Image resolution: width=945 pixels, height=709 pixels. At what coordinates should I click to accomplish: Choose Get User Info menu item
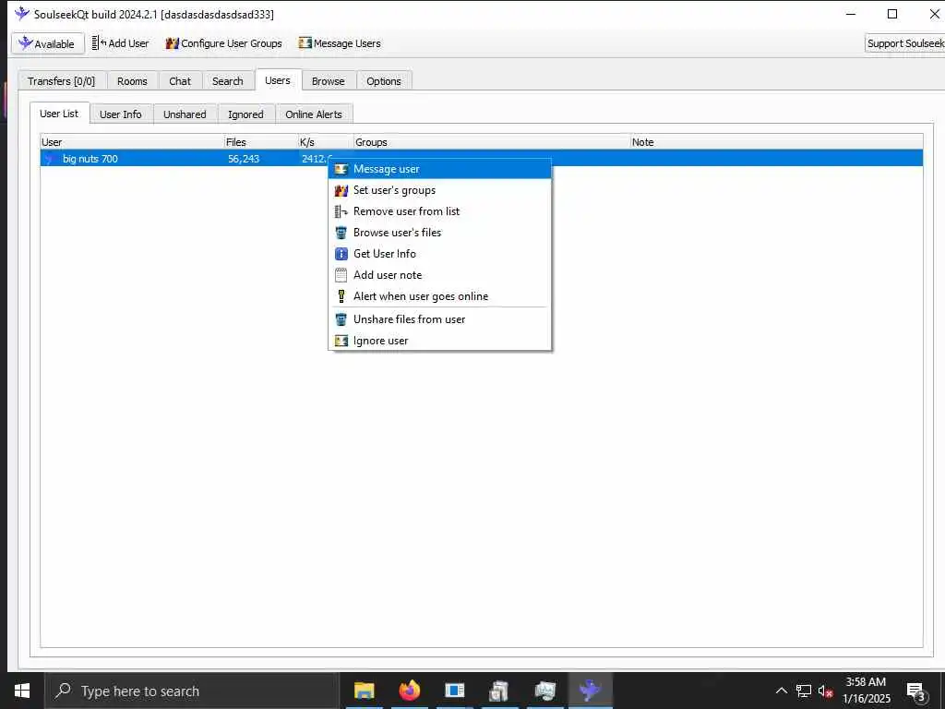pos(439,254)
